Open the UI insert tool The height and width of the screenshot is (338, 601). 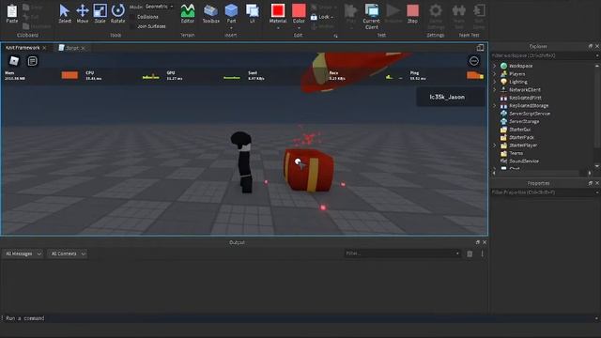[252, 13]
